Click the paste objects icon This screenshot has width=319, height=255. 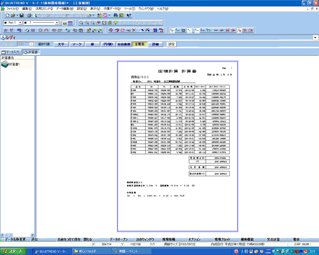[81, 30]
